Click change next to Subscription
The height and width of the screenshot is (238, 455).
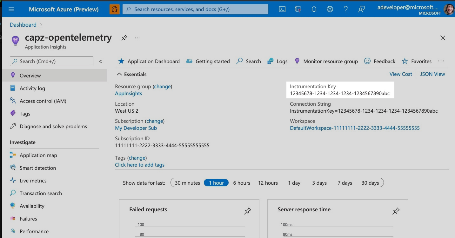click(x=155, y=121)
